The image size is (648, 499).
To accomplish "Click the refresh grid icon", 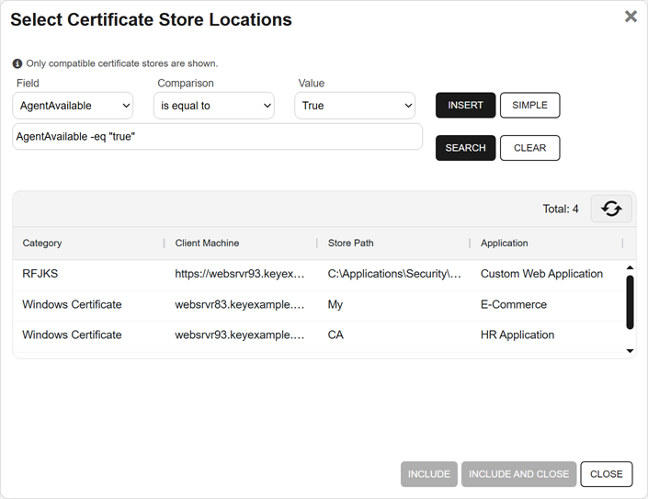I will pyautogui.click(x=611, y=209).
